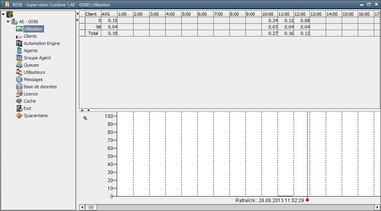Click the 1:00 column header
Image resolution: width=381 pixels, height=211 pixels.
(x=126, y=14)
